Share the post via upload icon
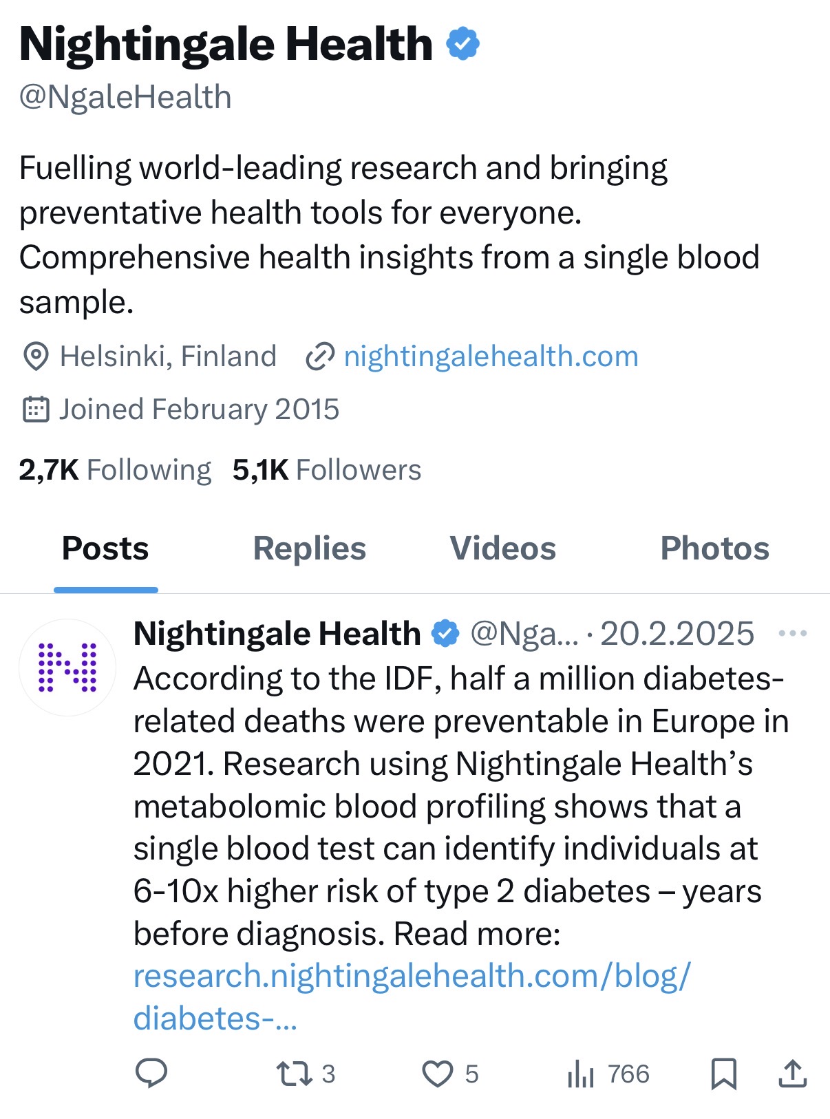The image size is (830, 1119). click(x=792, y=1074)
